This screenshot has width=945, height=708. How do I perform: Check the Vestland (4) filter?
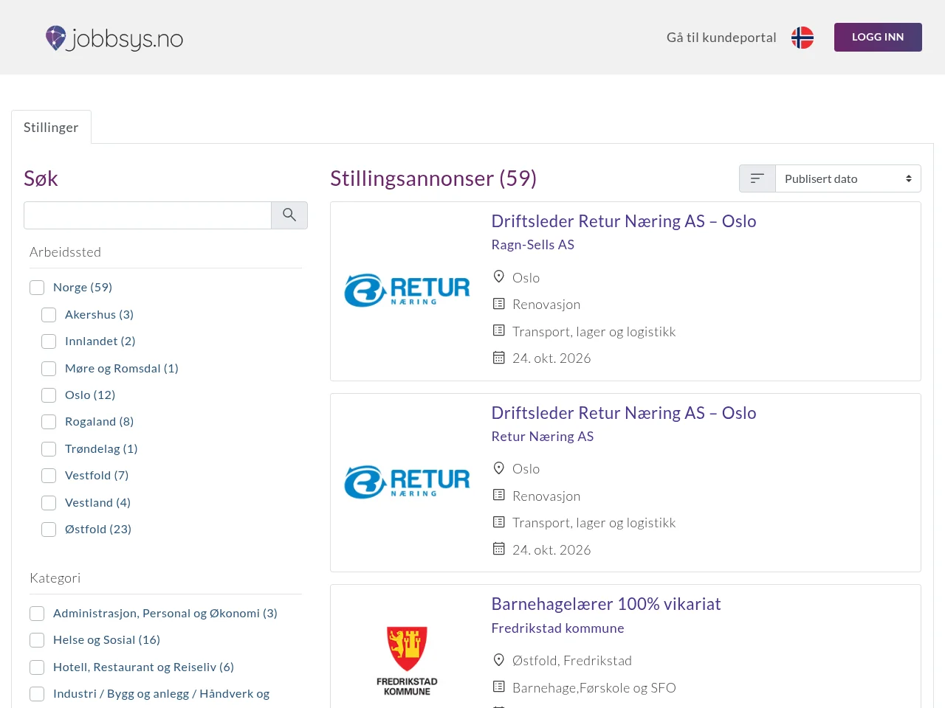click(x=49, y=503)
